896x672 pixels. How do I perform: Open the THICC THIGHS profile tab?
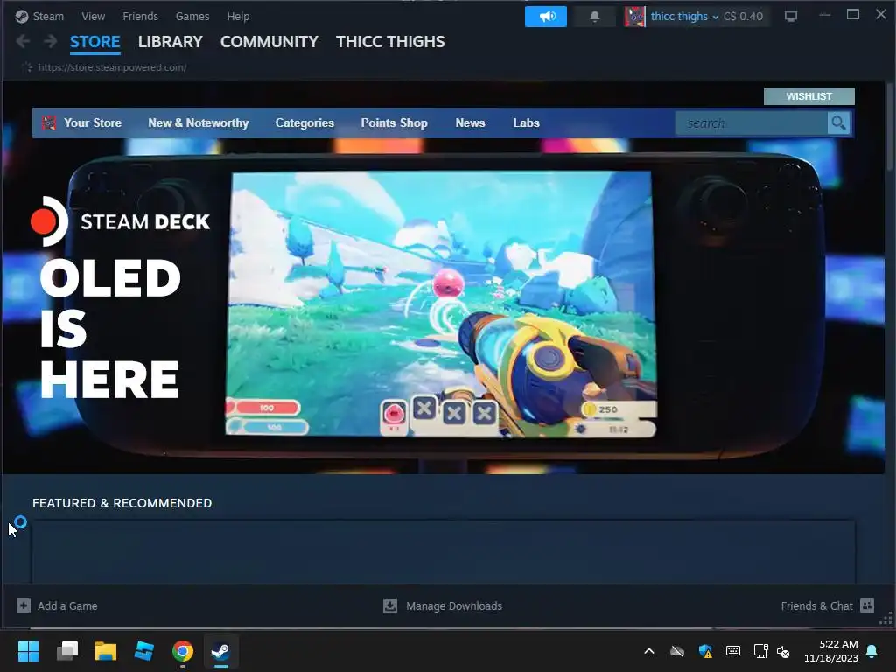(390, 42)
